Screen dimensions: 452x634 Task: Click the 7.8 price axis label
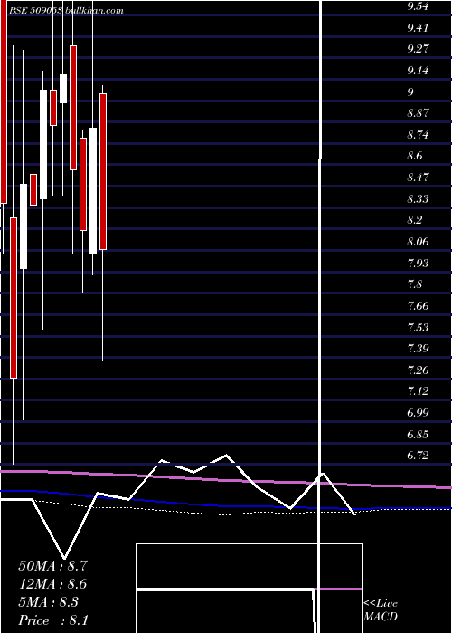pyautogui.click(x=415, y=284)
